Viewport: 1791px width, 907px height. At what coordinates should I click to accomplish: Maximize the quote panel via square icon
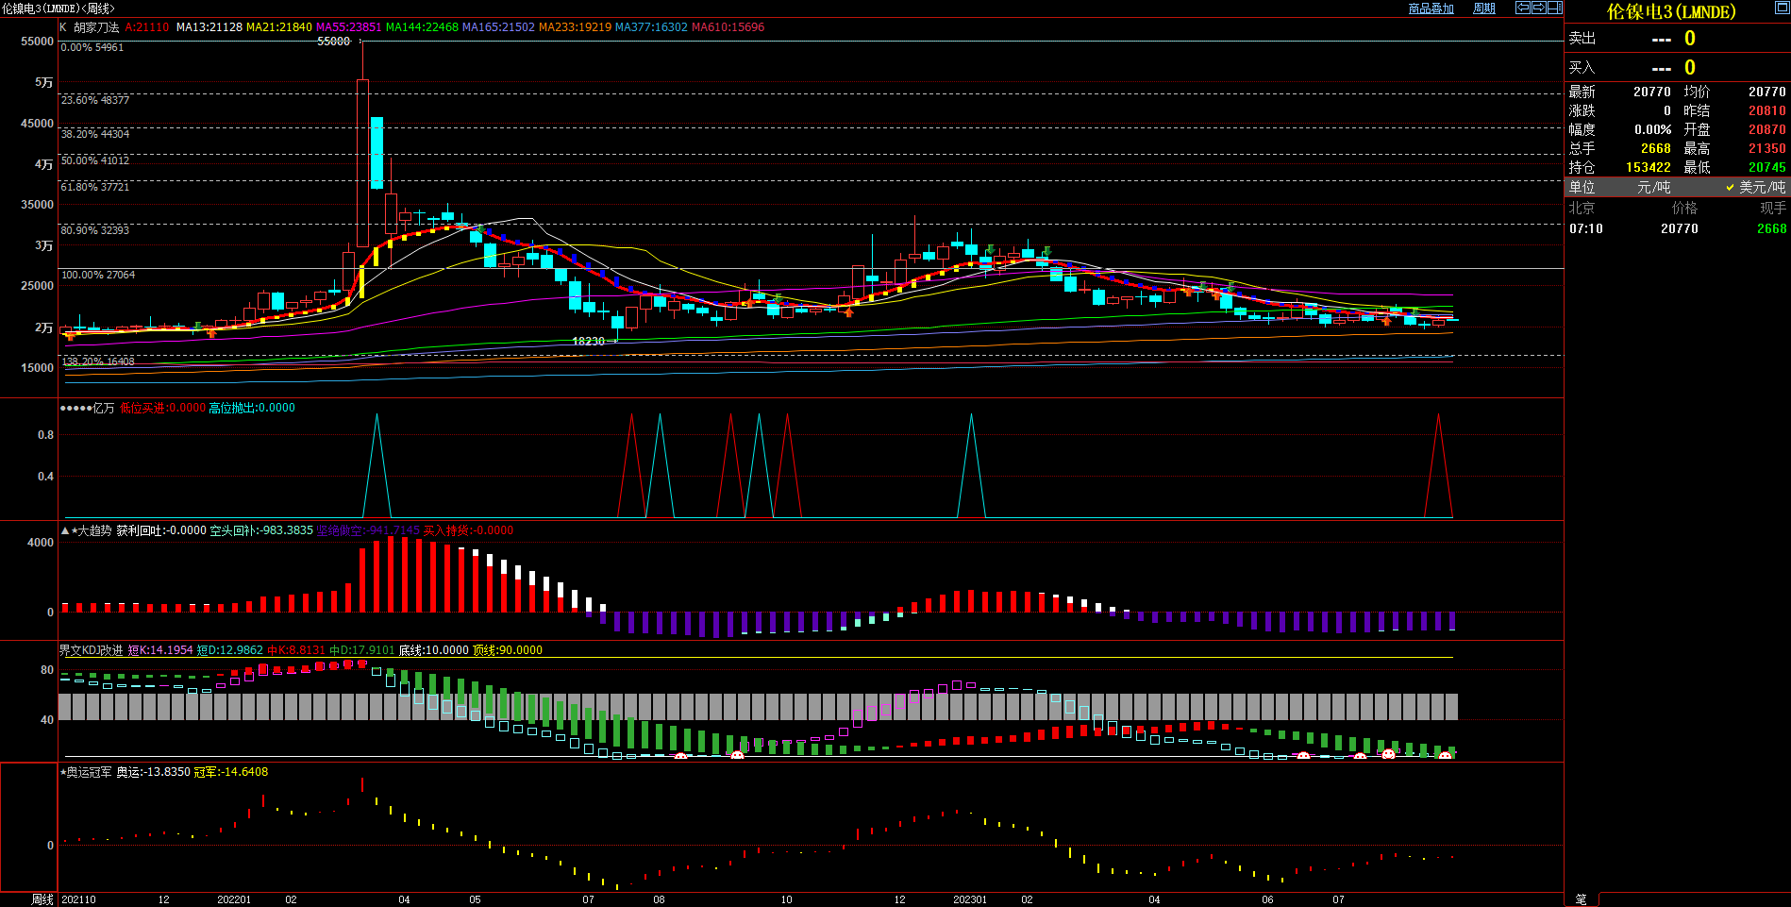1782,8
